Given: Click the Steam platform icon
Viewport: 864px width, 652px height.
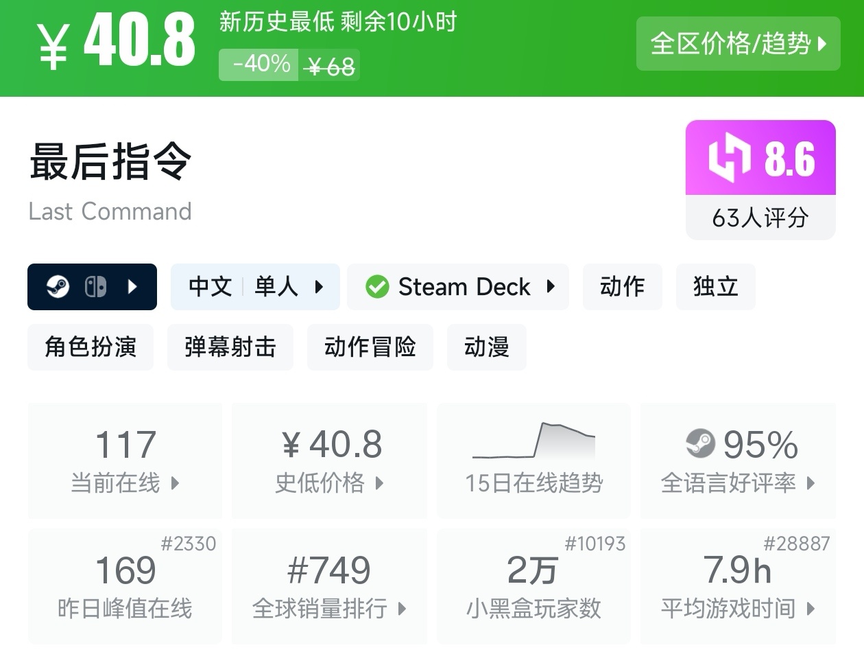Looking at the screenshot, I should (x=58, y=287).
